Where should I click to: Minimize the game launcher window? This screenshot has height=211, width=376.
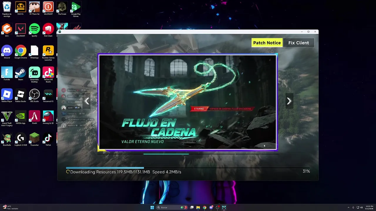pyautogui.click(x=302, y=32)
